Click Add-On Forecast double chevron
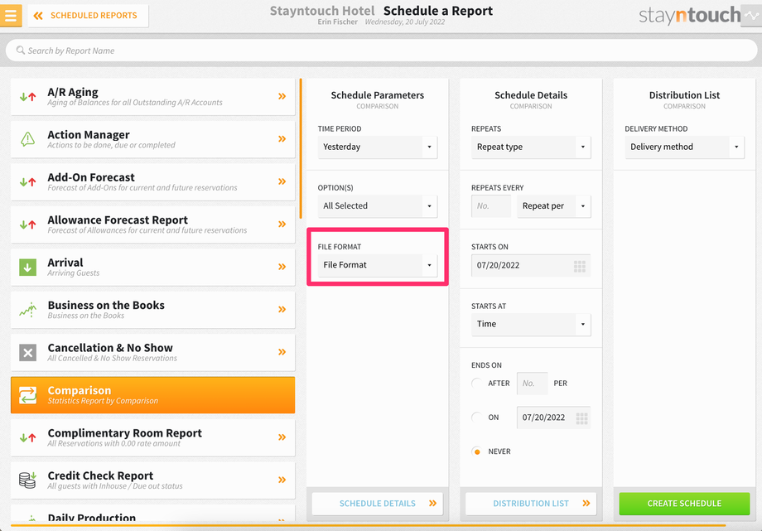762x531 pixels. pos(282,181)
